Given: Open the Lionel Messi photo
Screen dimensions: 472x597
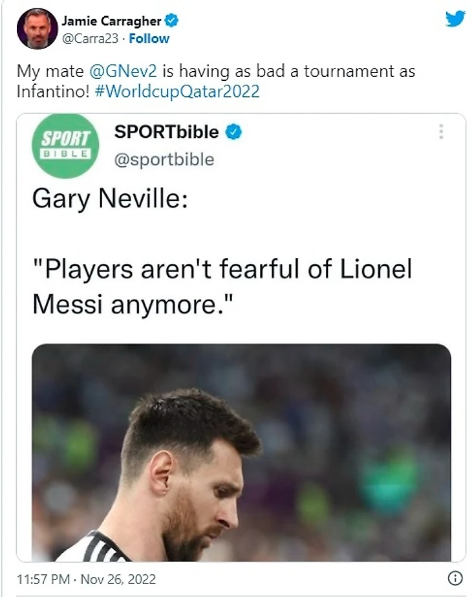Looking at the screenshot, I should [241, 452].
